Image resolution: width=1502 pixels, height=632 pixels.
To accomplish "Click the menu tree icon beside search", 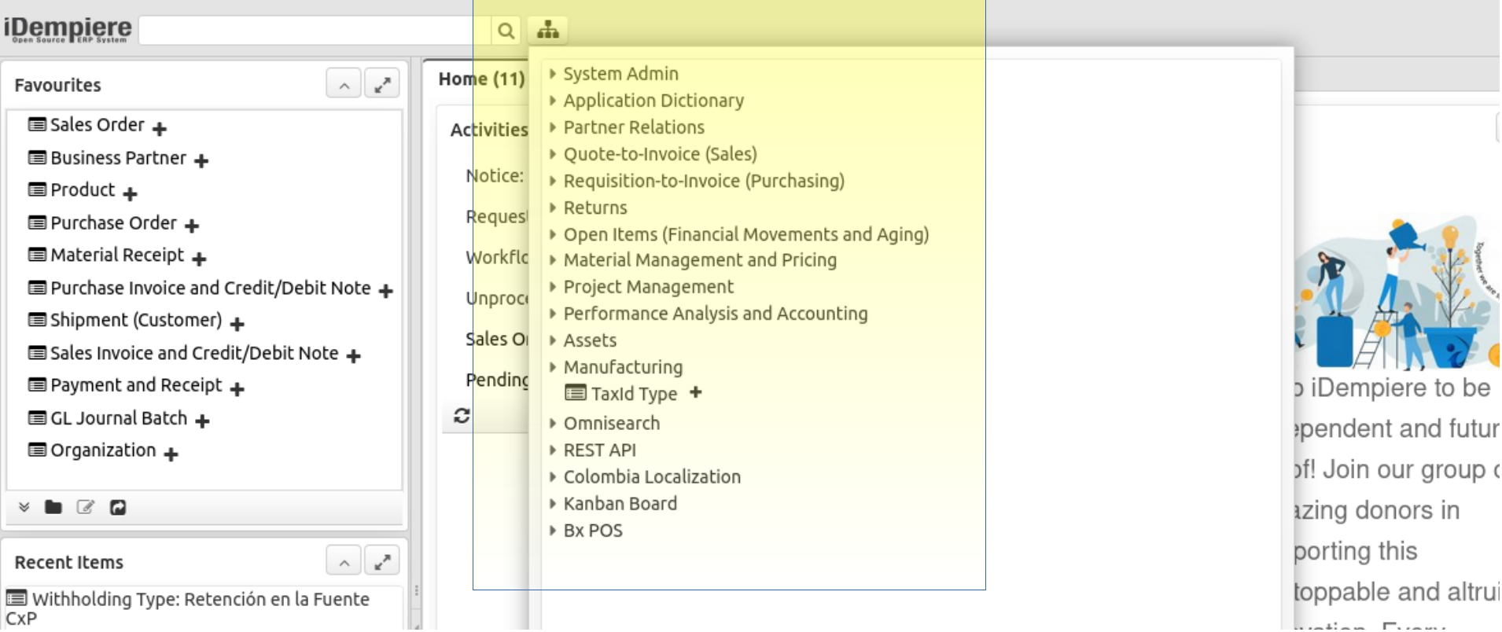I will (547, 31).
